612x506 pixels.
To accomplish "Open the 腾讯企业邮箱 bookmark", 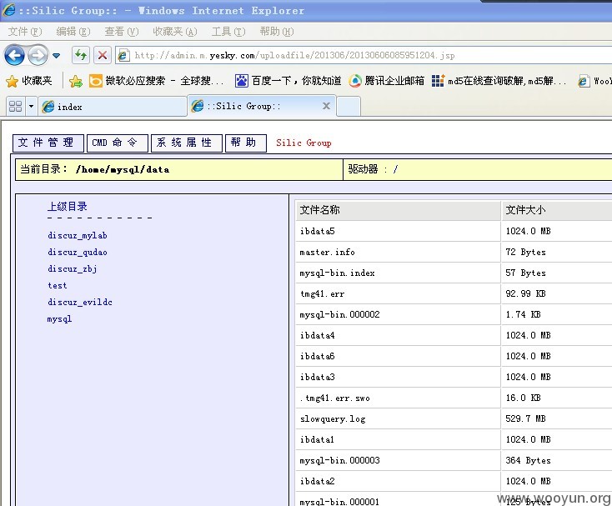I will coord(386,81).
